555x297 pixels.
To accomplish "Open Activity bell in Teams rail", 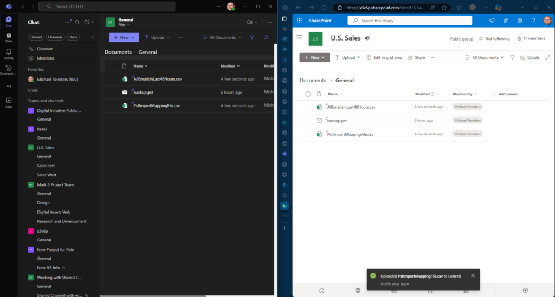I will pos(9,54).
